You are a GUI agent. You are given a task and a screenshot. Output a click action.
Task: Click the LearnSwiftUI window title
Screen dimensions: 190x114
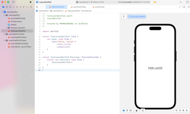click(x=45, y=2)
